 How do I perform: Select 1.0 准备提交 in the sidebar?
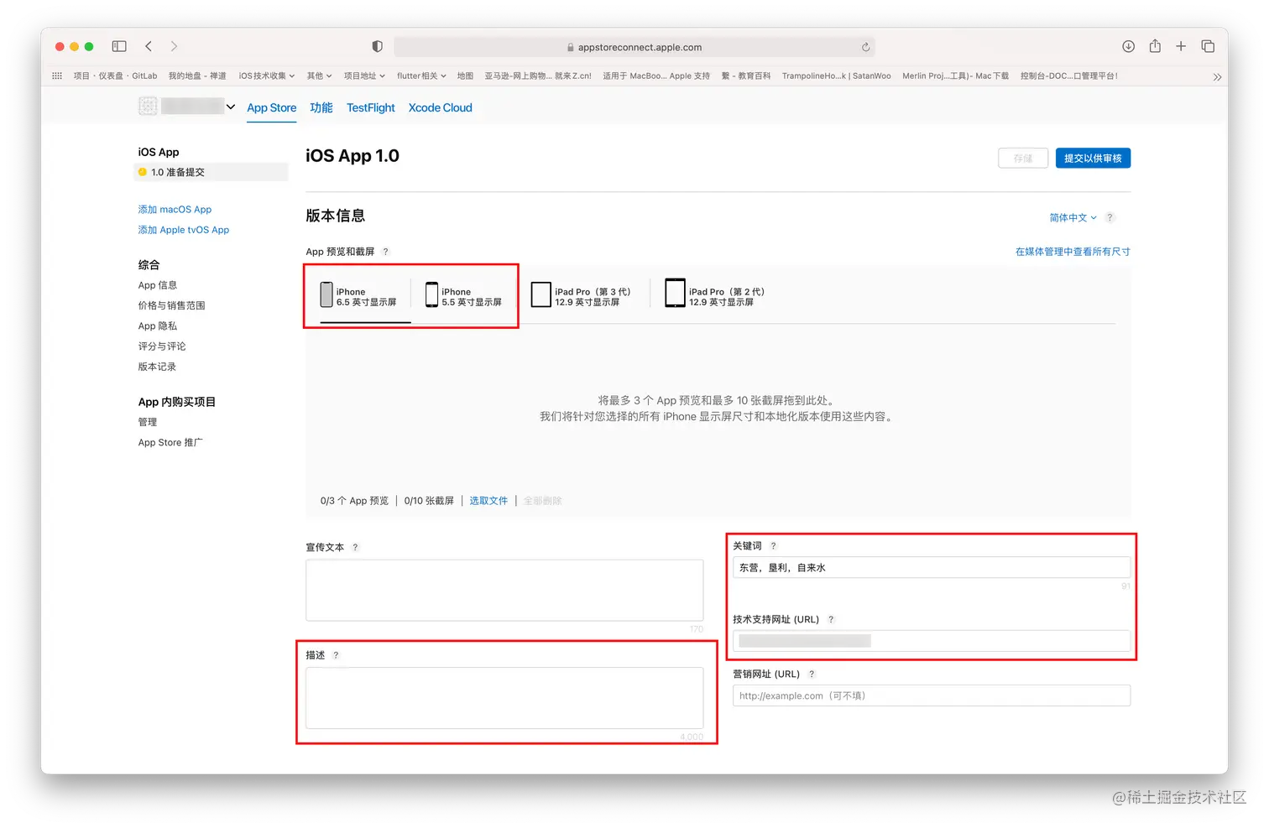(211, 172)
